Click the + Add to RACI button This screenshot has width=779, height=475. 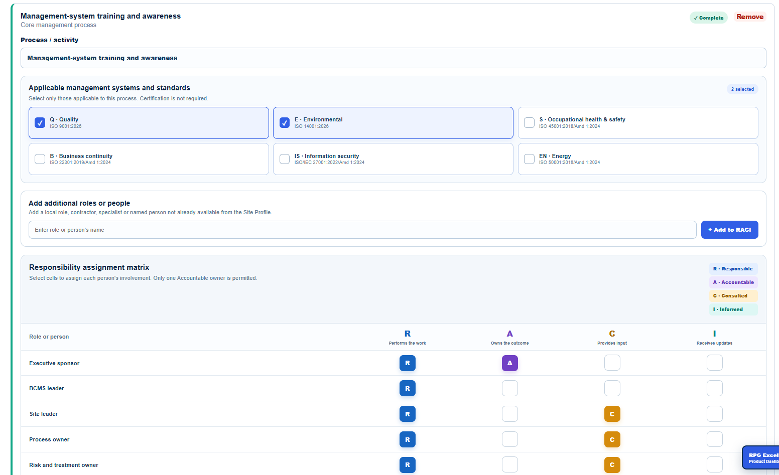pos(729,230)
